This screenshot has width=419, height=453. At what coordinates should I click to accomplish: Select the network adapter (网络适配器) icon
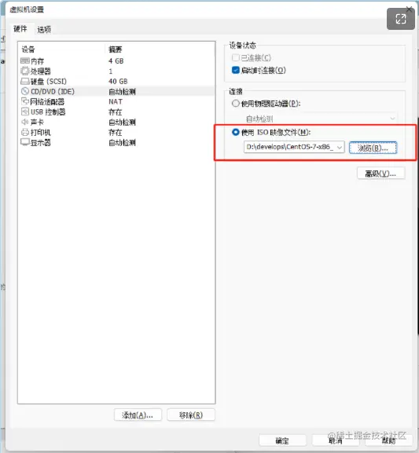[25, 101]
